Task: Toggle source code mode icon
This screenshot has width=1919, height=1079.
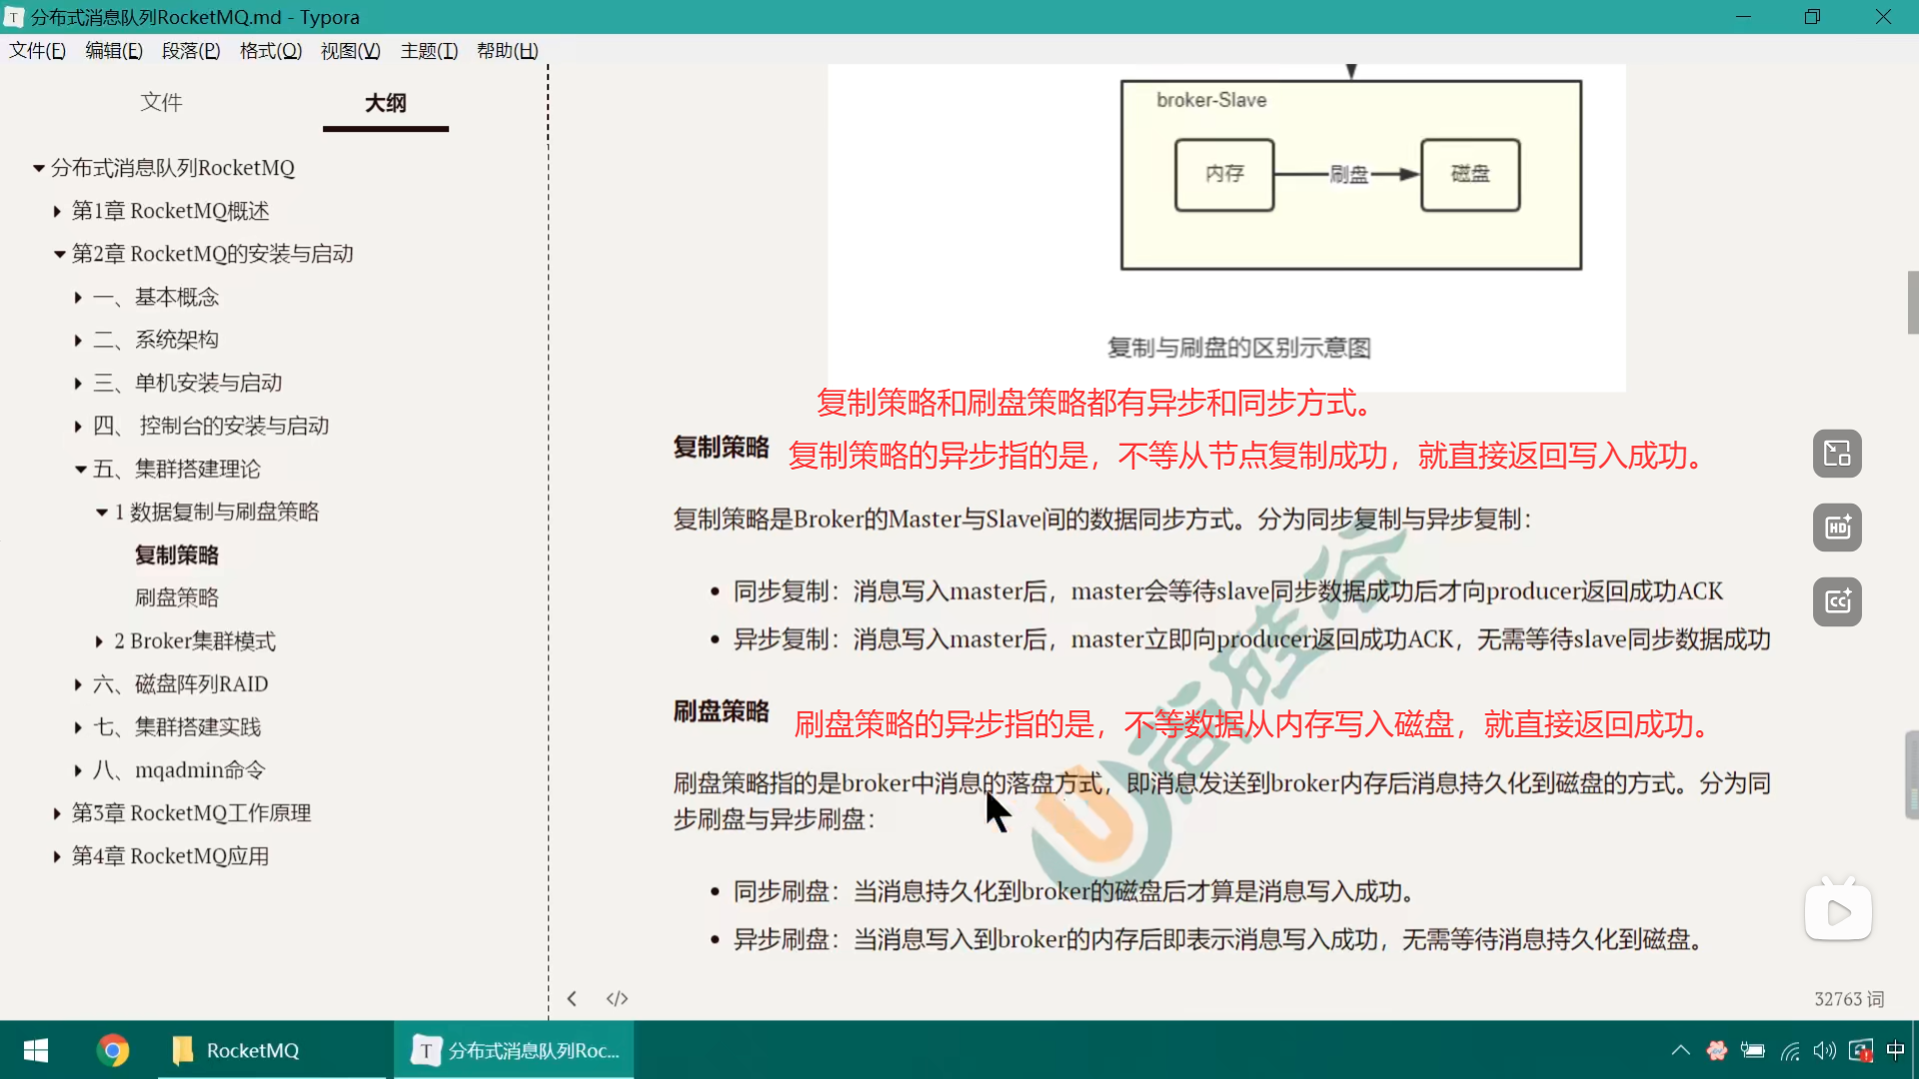Action: click(x=617, y=998)
